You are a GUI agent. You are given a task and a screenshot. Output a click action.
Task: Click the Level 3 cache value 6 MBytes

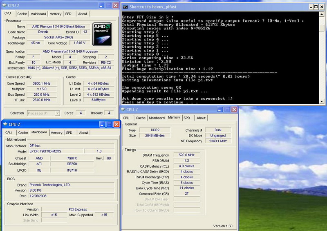(x=99, y=100)
